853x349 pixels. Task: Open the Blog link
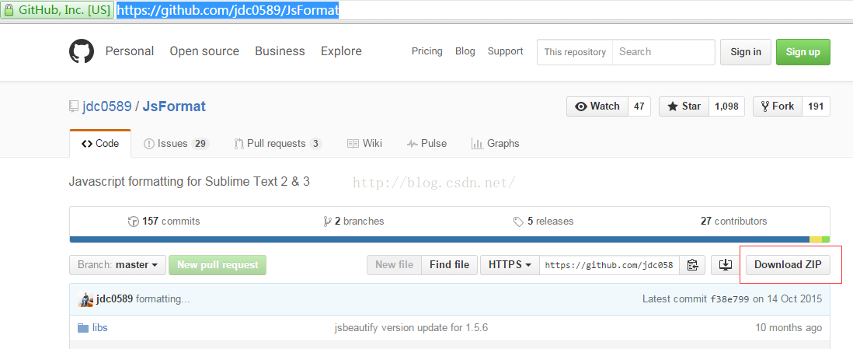[465, 51]
